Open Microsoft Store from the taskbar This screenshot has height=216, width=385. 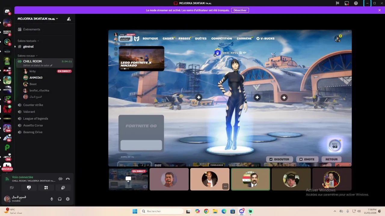pos(233,211)
